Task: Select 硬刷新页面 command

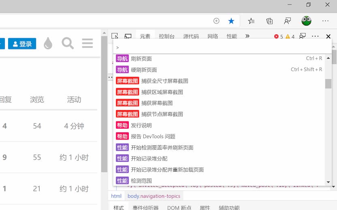Action: click(144, 70)
